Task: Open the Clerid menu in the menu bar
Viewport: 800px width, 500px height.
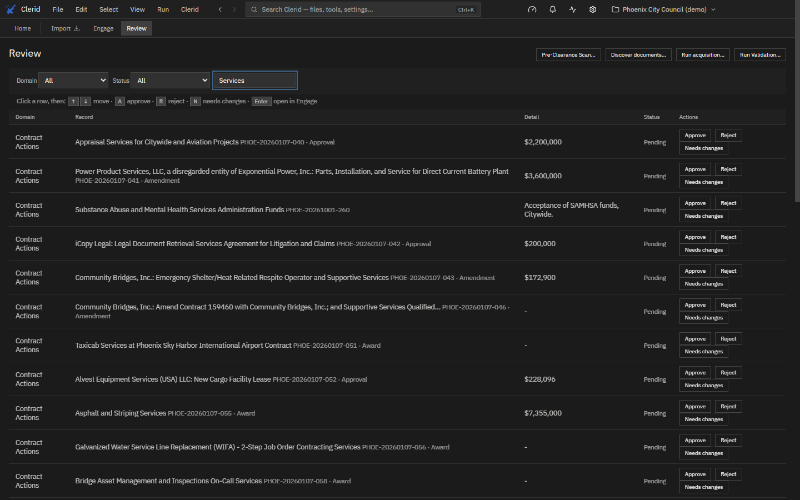Action: point(190,9)
